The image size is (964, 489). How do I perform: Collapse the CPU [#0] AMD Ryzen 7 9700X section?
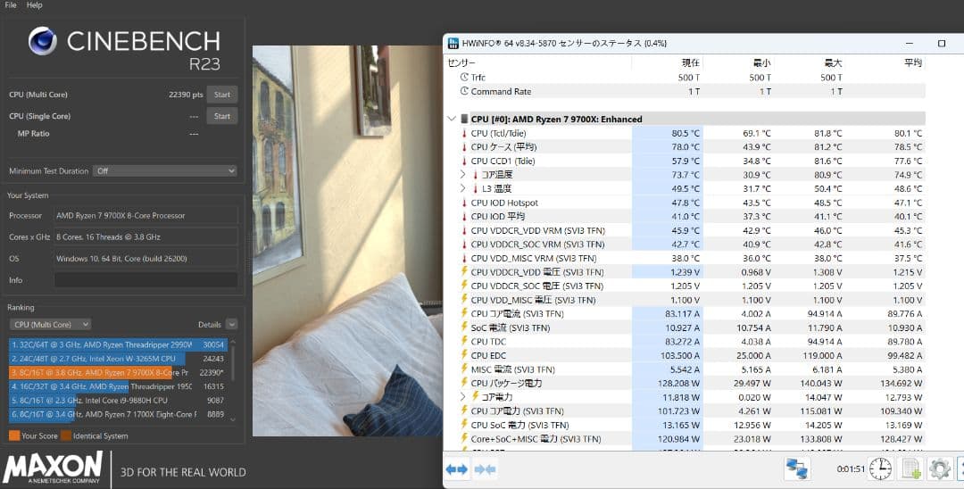click(x=452, y=120)
